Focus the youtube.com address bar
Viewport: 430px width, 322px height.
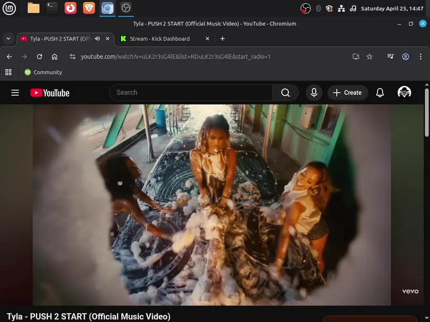[x=176, y=57]
